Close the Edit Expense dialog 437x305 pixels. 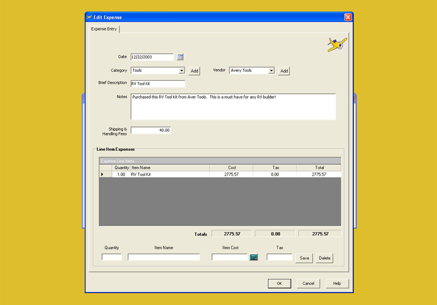(x=347, y=17)
